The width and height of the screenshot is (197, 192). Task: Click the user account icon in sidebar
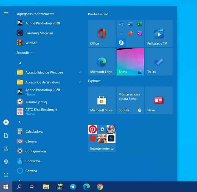[6, 122]
